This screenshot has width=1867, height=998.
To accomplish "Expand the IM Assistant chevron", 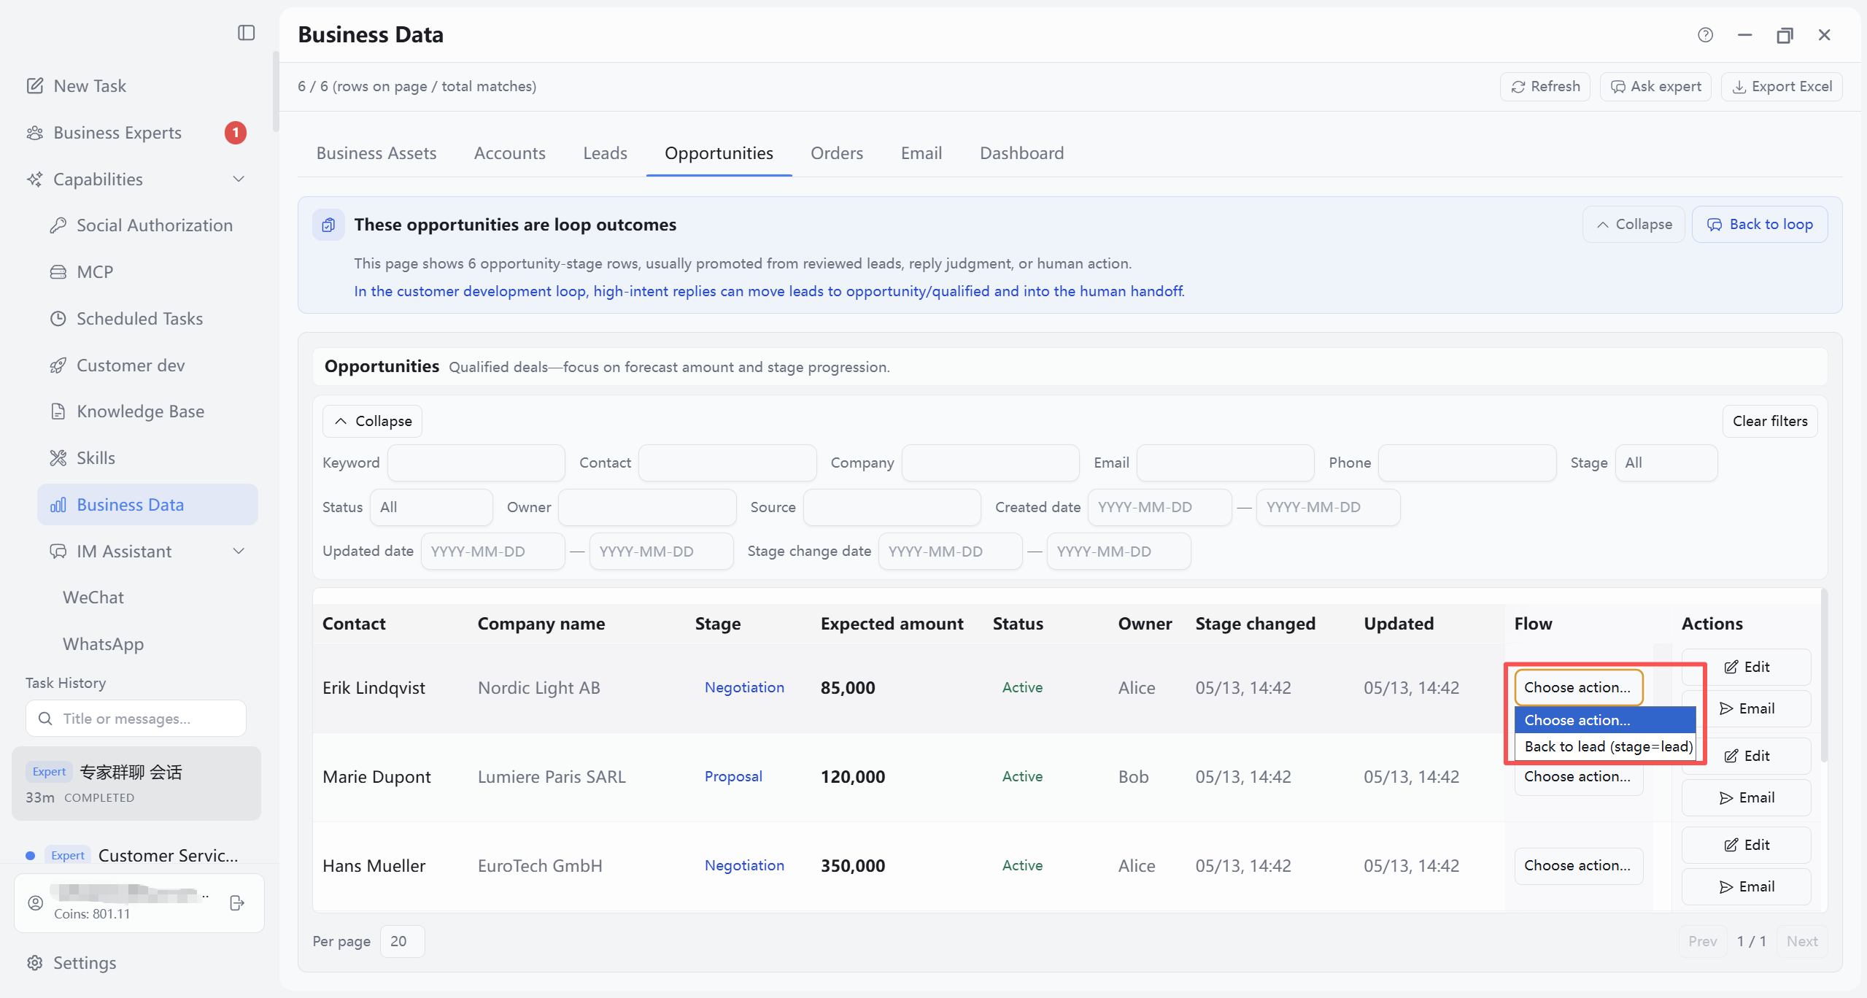I will [239, 551].
